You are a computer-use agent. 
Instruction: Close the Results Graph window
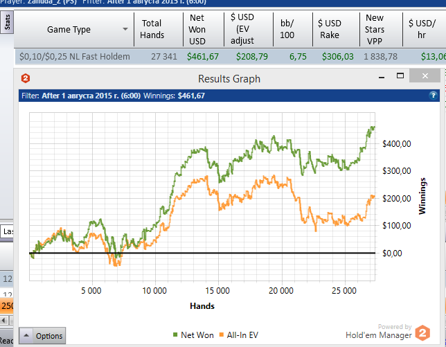[425, 75]
